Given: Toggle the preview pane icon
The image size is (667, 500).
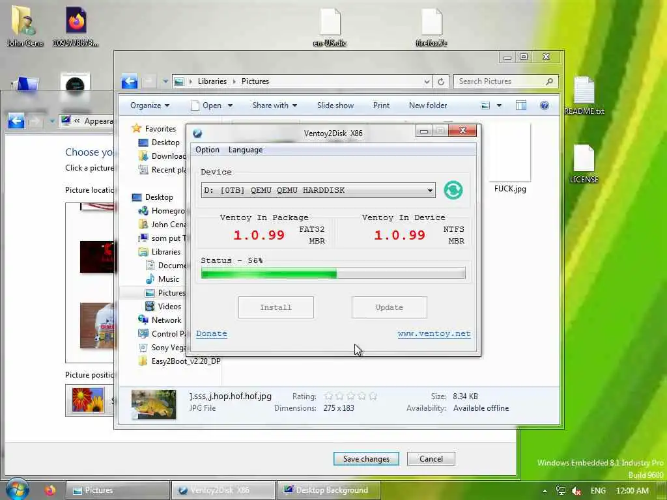Looking at the screenshot, I should point(521,105).
